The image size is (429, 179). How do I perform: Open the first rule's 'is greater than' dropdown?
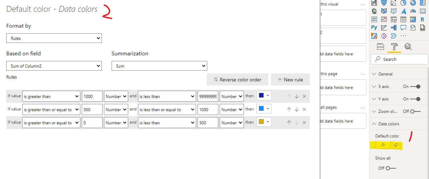click(x=51, y=96)
